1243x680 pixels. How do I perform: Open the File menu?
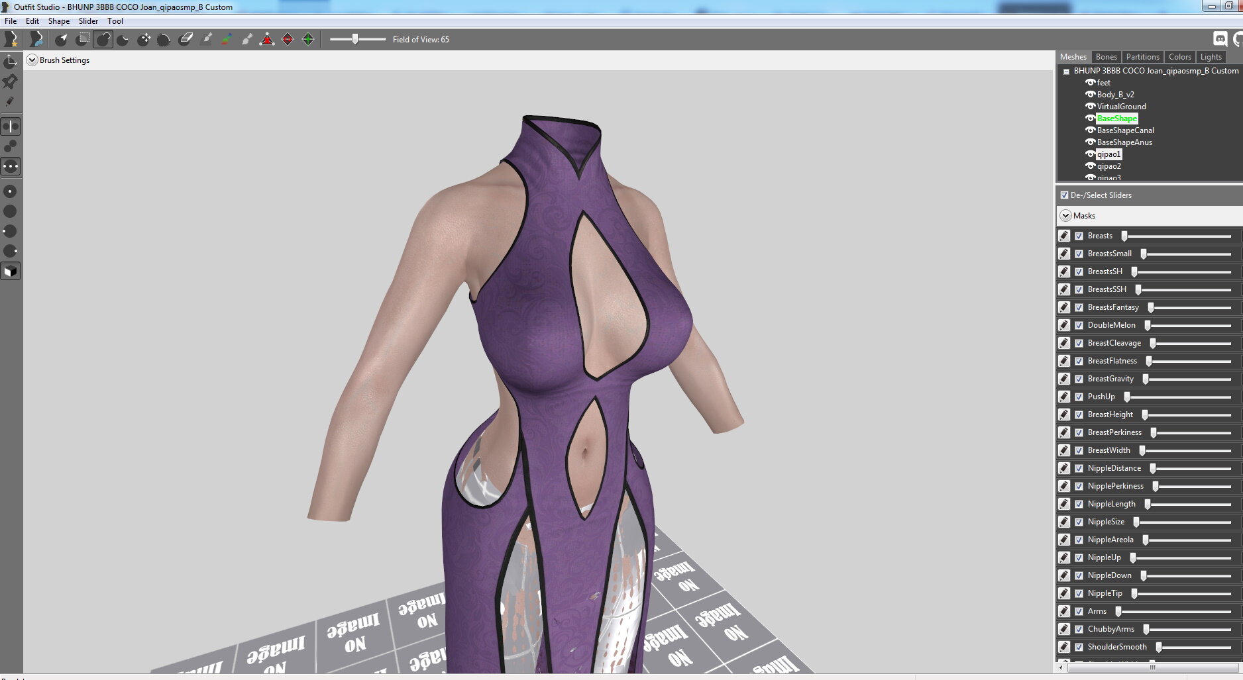[11, 21]
